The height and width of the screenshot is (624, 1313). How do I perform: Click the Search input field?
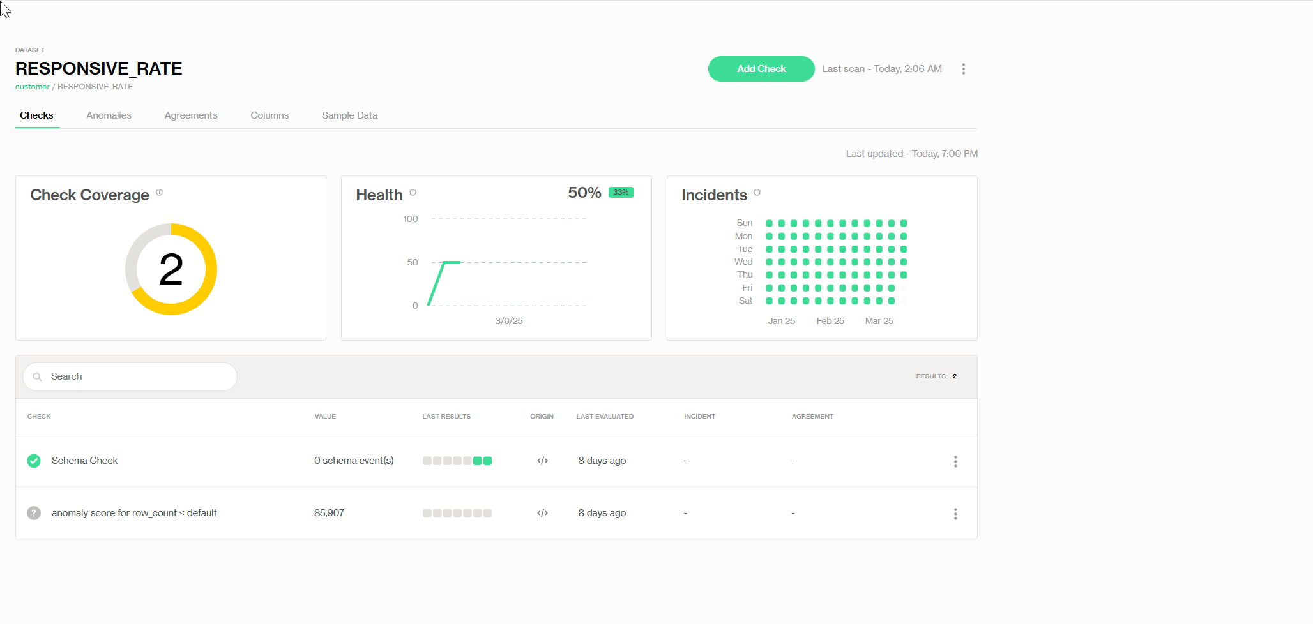pyautogui.click(x=130, y=376)
